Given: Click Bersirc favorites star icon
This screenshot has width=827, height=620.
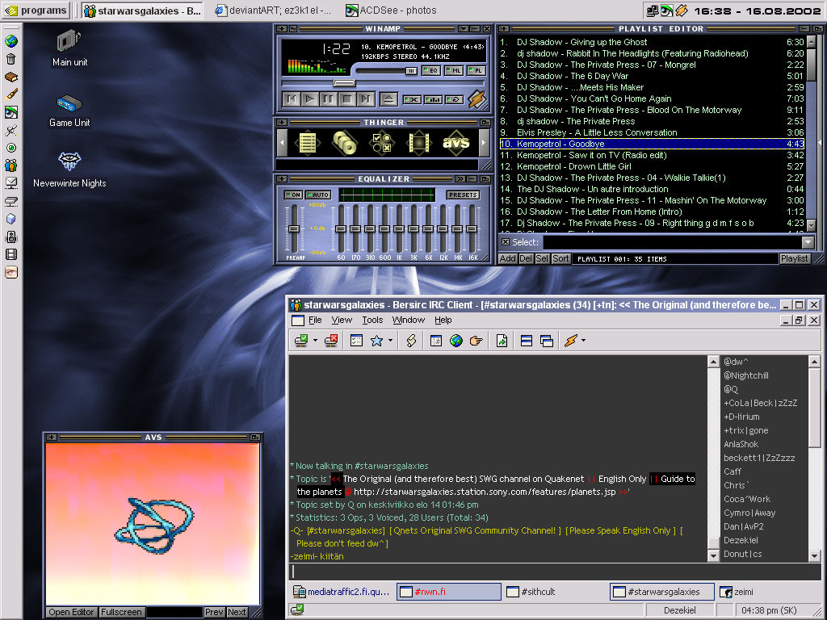Looking at the screenshot, I should tap(376, 341).
